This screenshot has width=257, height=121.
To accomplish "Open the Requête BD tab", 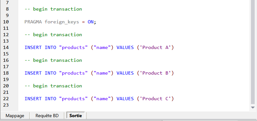I will (x=47, y=116).
